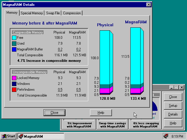Click the '128.0 MB' total label
The width and height of the screenshot is (187, 140).
(108, 99)
